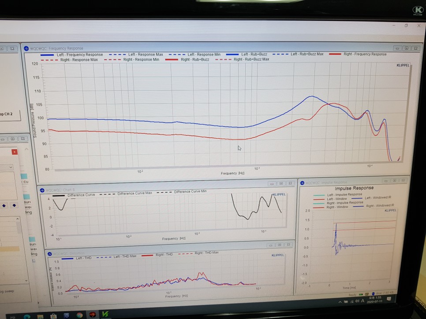Image resolution: width=426 pixels, height=319 pixels.
Task: Click the red X button in left panel
Action: coord(15,152)
